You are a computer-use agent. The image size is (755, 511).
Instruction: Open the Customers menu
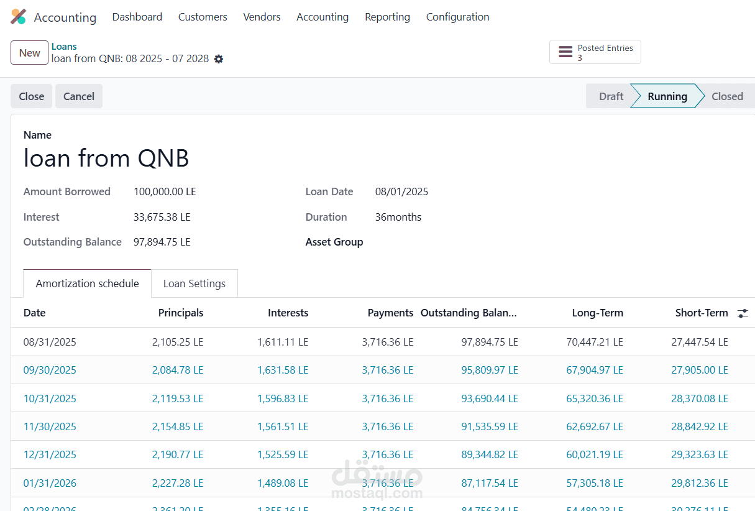pos(203,17)
